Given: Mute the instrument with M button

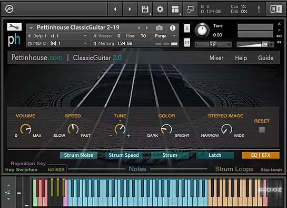Looking at the screenshot, I should tap(187, 43).
